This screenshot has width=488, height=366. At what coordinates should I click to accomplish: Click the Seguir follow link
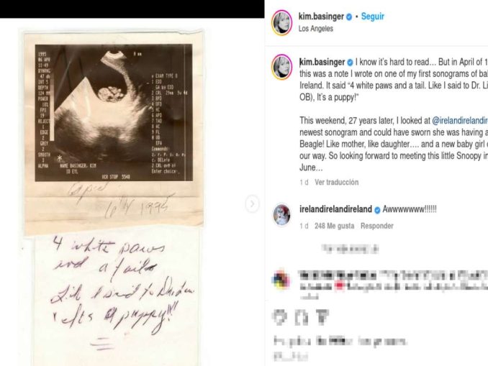tap(373, 16)
